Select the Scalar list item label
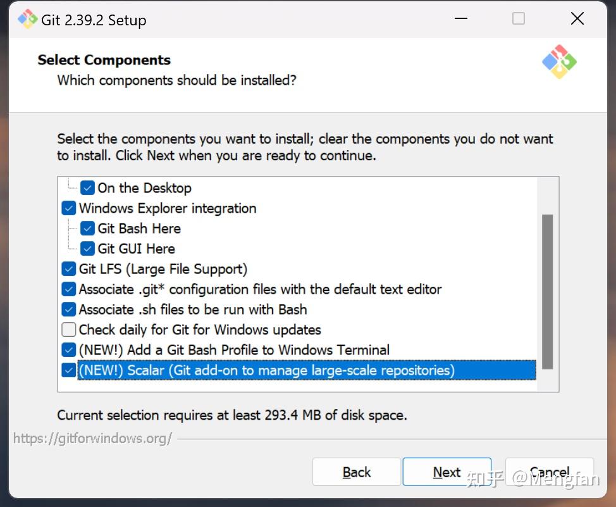The height and width of the screenshot is (507, 616). (x=266, y=370)
